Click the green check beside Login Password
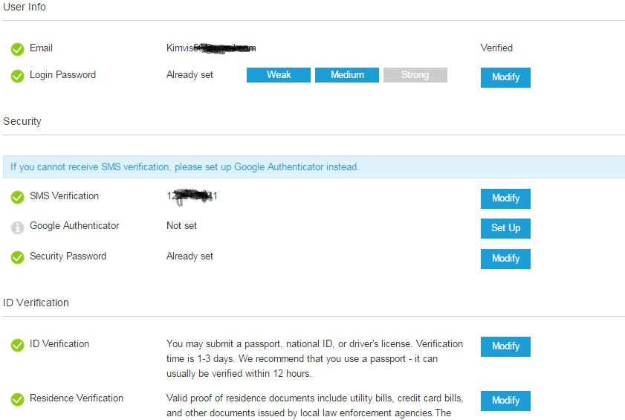Screen dimensions: 625x420 coord(17,76)
